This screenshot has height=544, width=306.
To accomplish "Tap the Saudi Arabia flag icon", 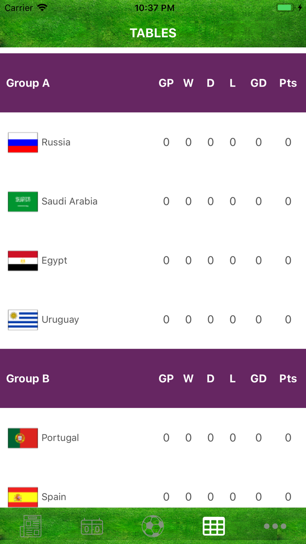I will coord(22,201).
